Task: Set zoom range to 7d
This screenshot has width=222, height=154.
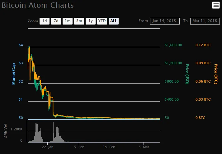Action: pyautogui.click(x=56, y=21)
